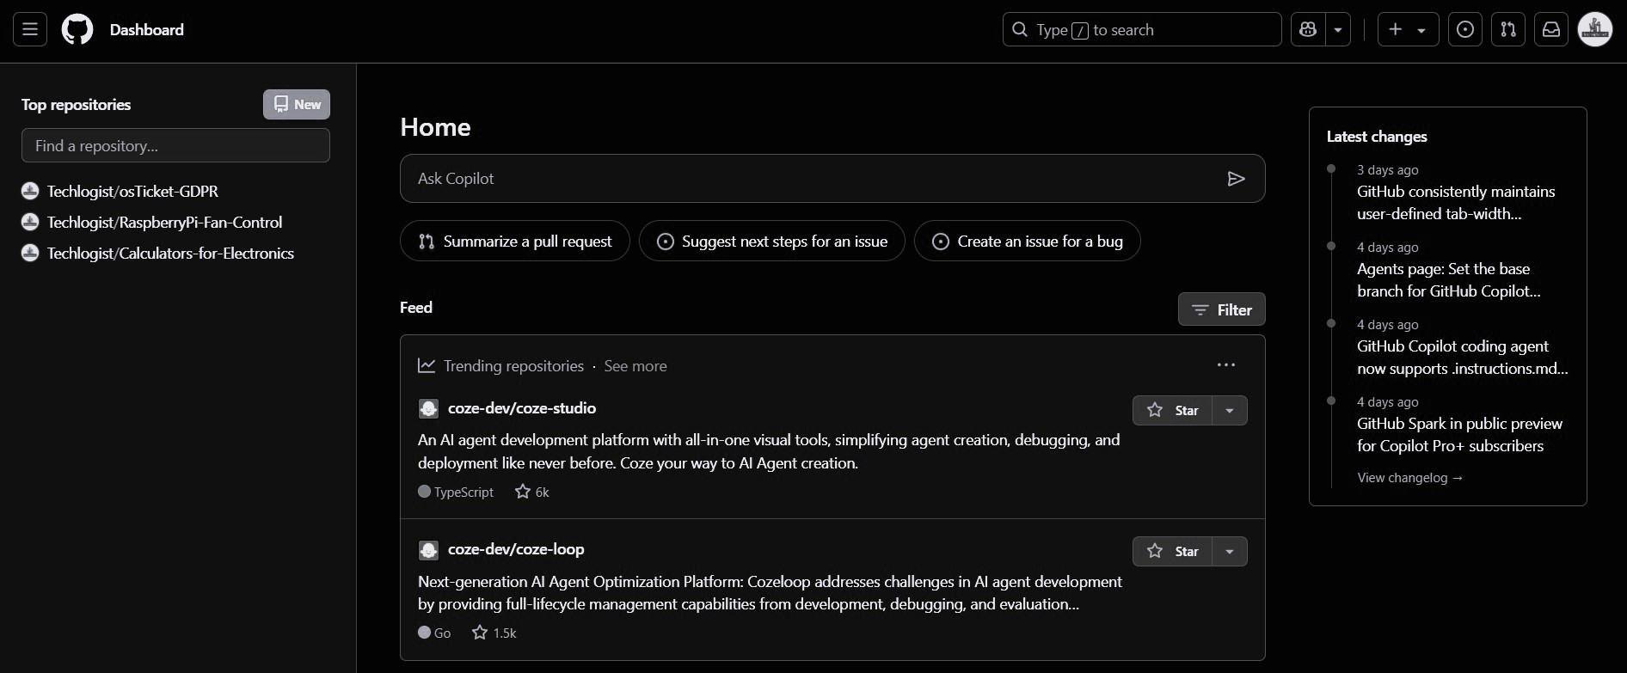This screenshot has width=1627, height=673.
Task: Open Techlogist/RaspberryPi-Fan-Control repository
Action: tap(164, 222)
